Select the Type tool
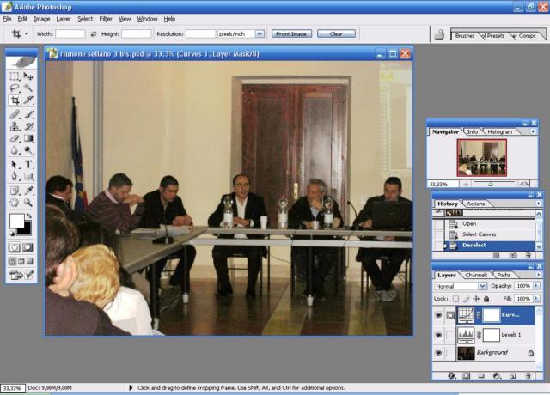 [28, 164]
